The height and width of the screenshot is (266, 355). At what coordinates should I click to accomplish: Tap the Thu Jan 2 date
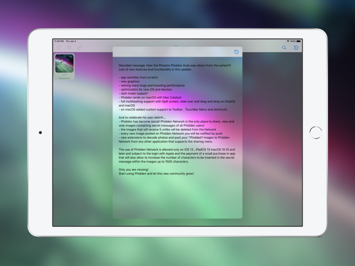(x=71, y=41)
